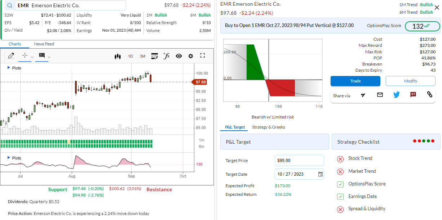Share strategy via email envelope icon
Screen dimensions: 442x220
coord(380,95)
